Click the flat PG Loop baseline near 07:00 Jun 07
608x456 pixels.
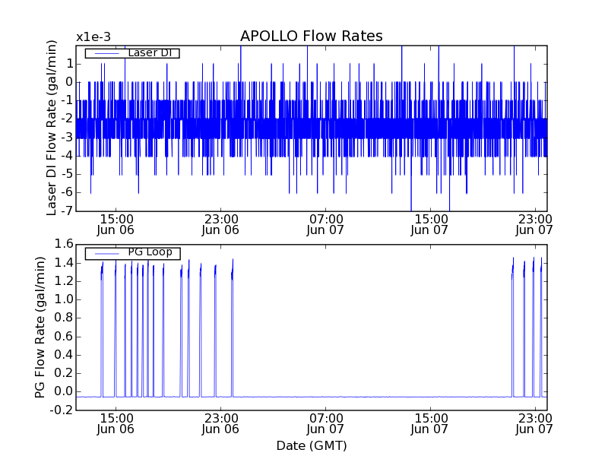click(x=325, y=397)
